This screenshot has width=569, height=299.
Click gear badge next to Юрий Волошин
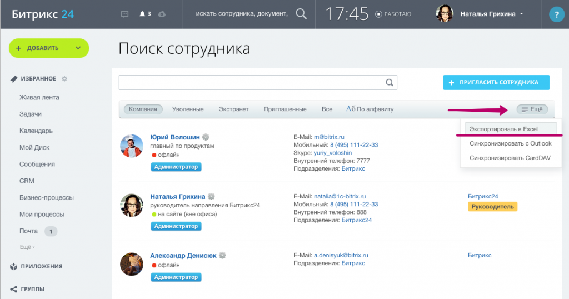point(206,137)
